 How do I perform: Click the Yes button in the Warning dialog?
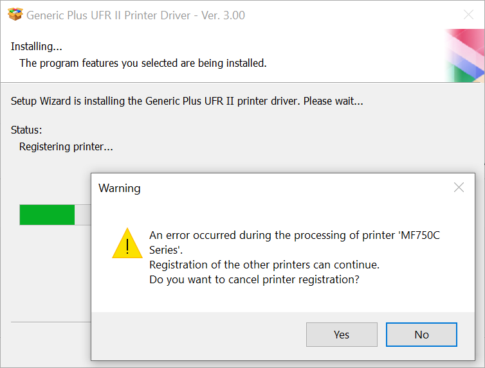click(341, 335)
